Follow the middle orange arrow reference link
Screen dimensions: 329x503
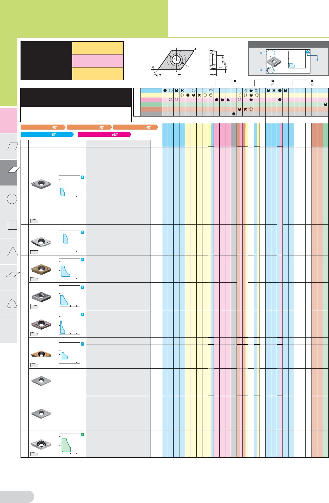(89, 127)
